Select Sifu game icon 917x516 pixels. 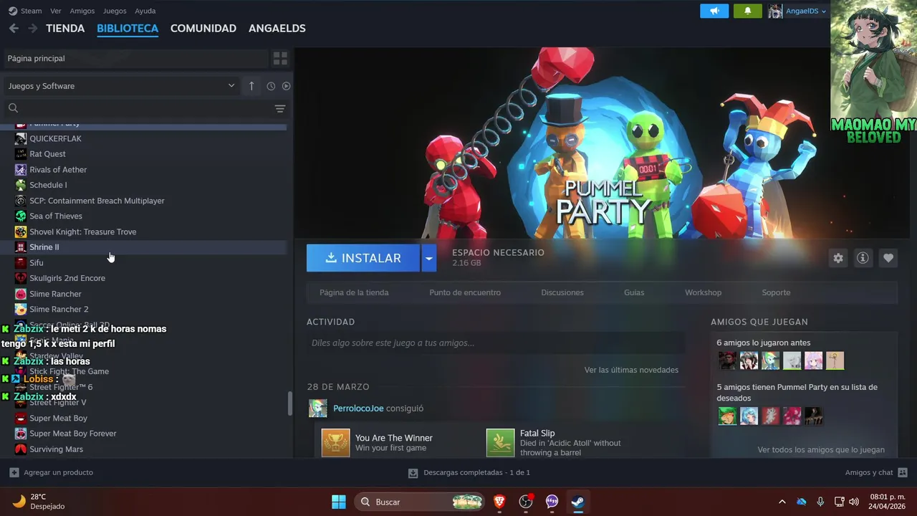pyautogui.click(x=21, y=263)
